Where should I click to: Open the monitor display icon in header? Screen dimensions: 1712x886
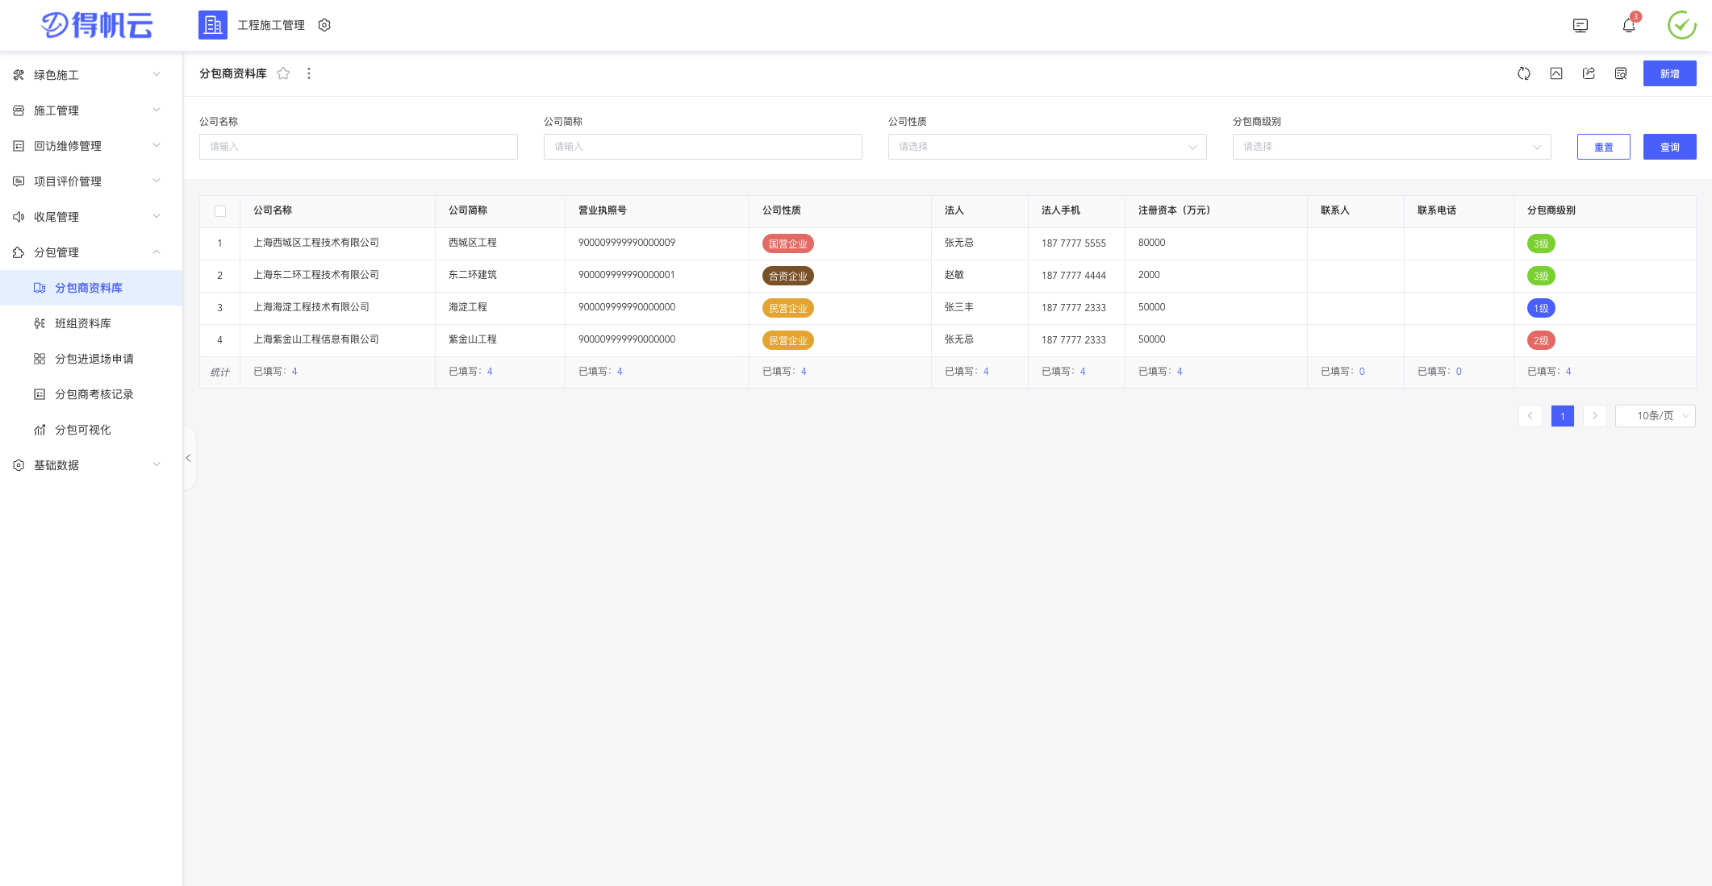[1580, 26]
